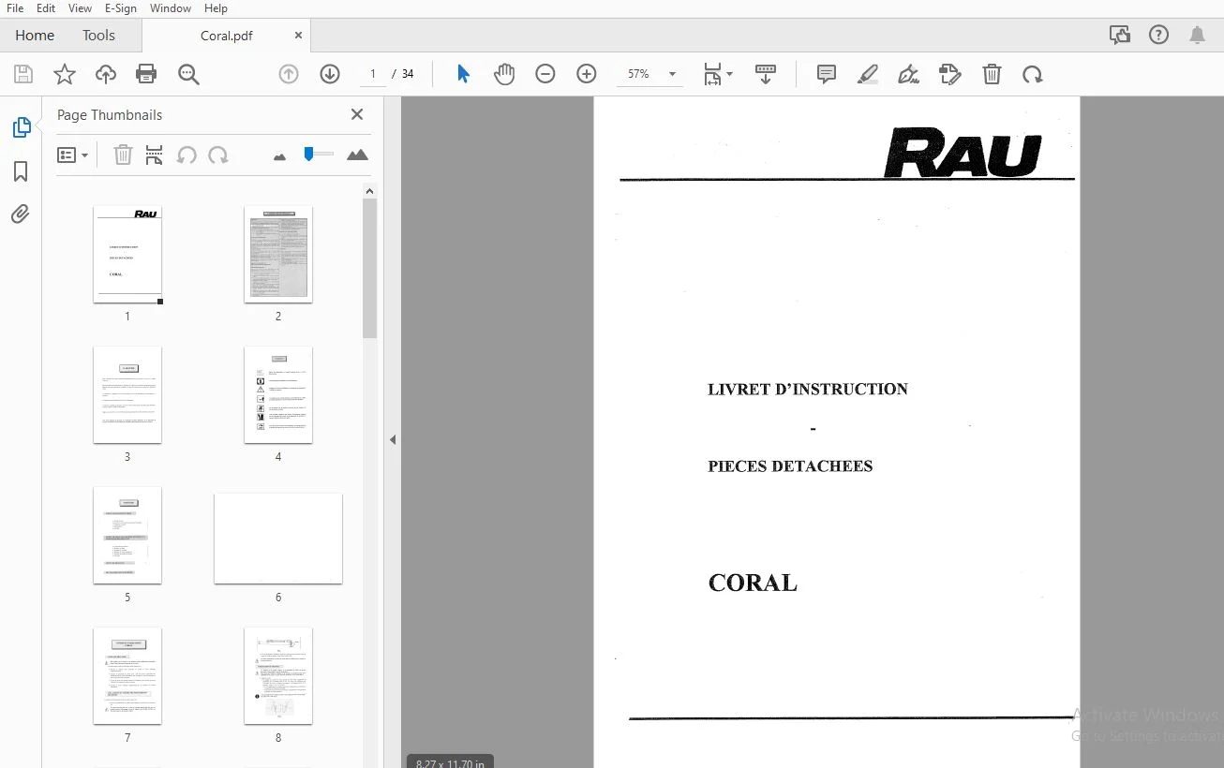Click the thumbnails panel scrollbar
The image size is (1224, 768).
click(369, 268)
